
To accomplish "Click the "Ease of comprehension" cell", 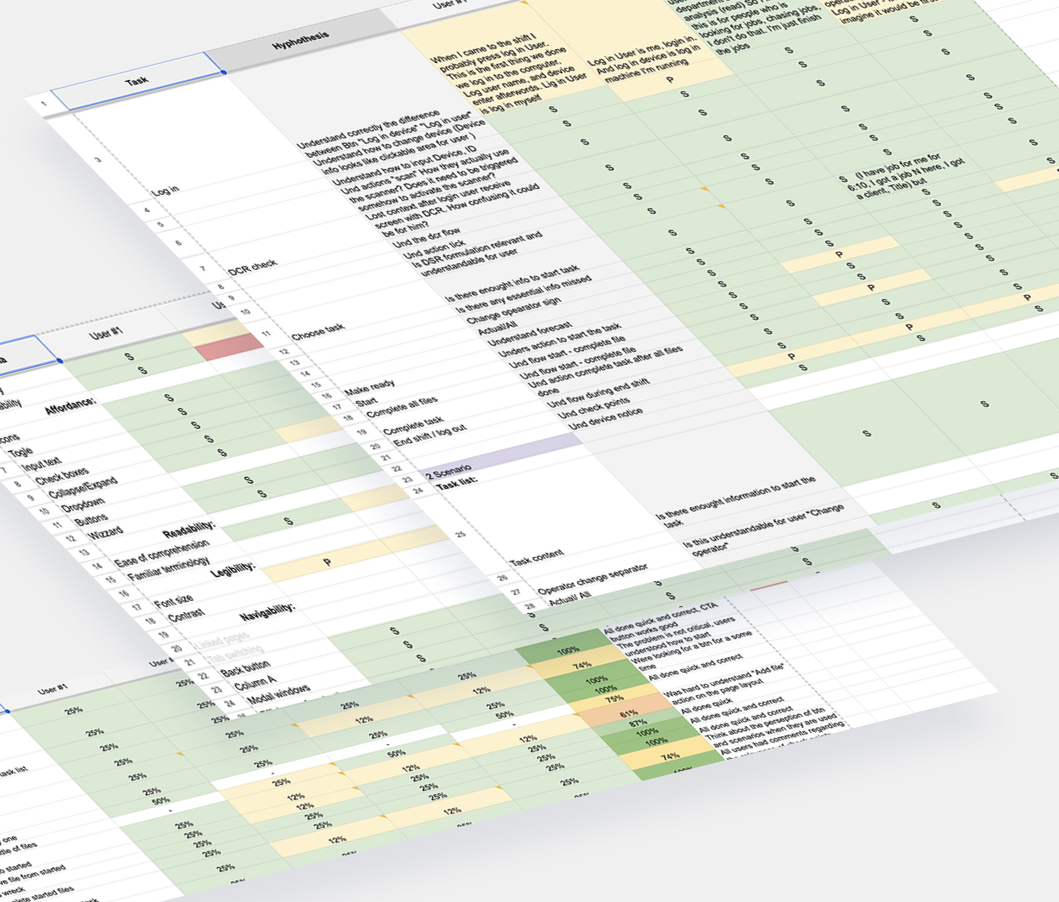I will pyautogui.click(x=161, y=552).
